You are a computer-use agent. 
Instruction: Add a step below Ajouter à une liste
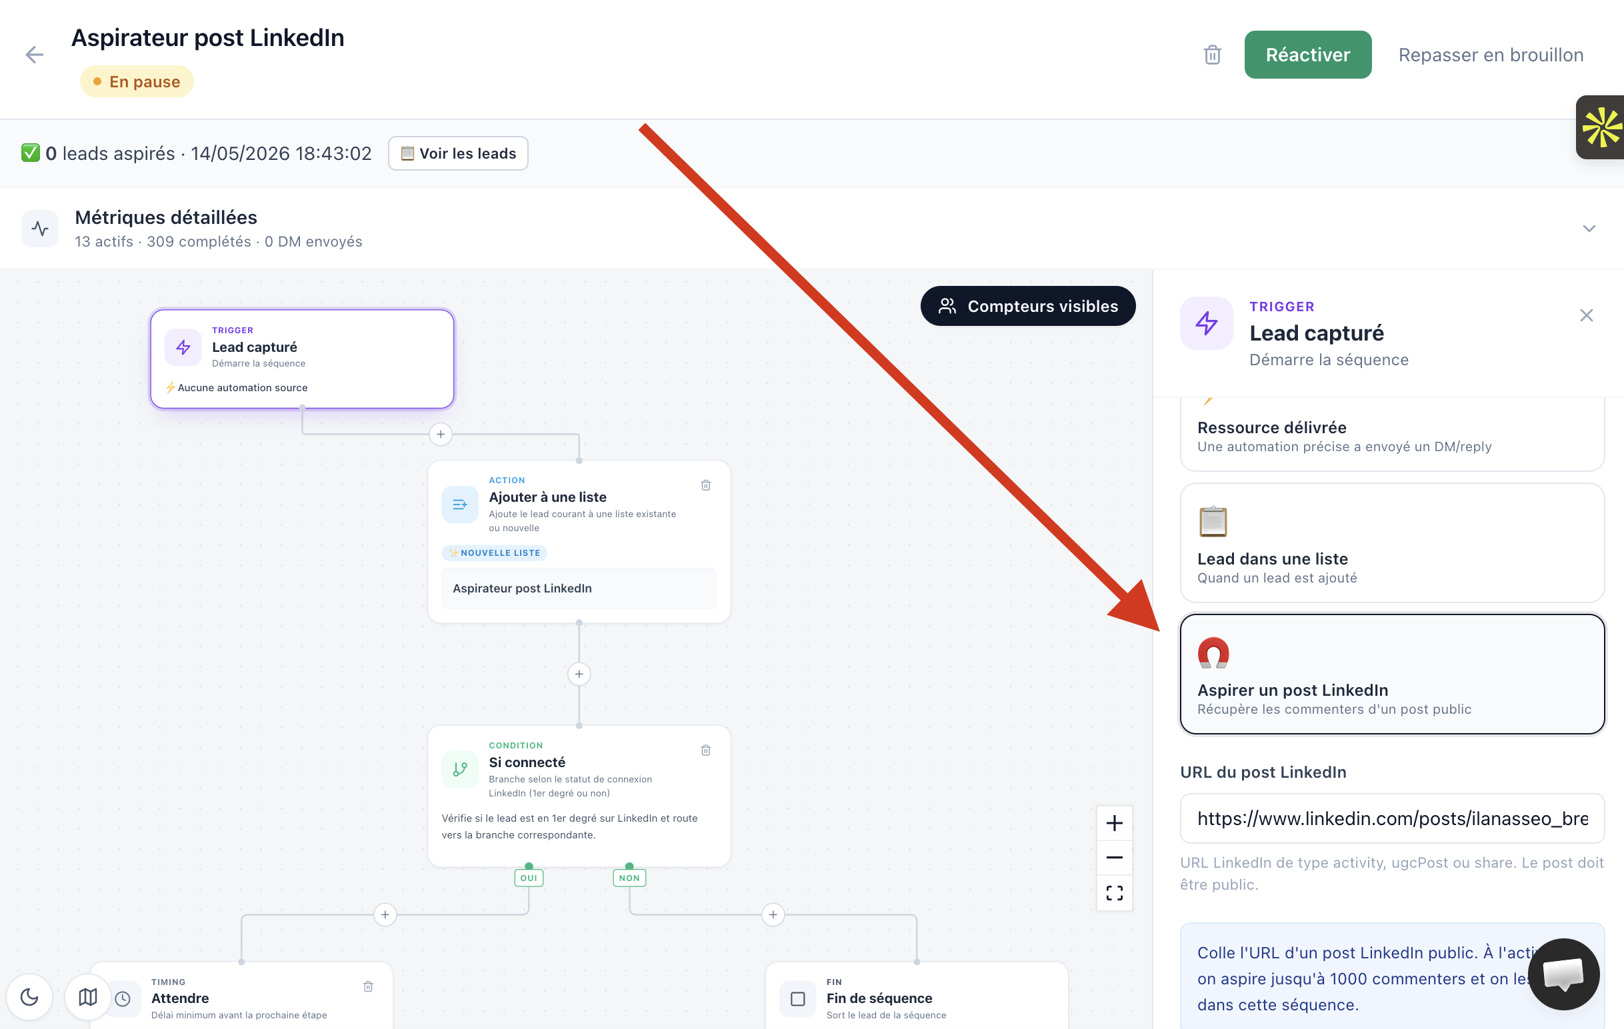[579, 674]
